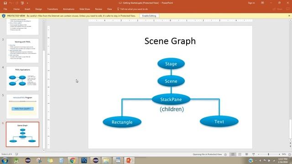Switch to the Review ribbon tab
This screenshot has height=164, width=292.
tap(99, 9)
